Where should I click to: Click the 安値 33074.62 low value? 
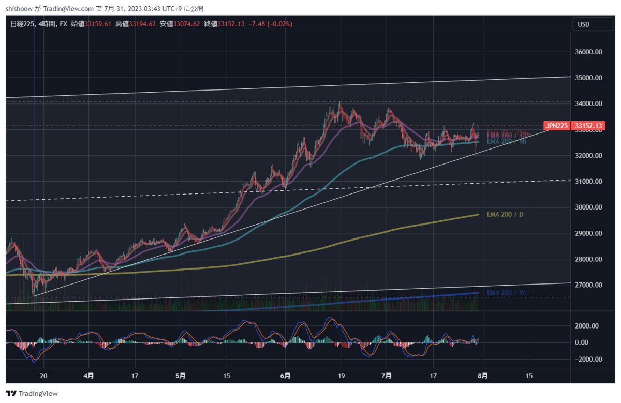(x=179, y=24)
